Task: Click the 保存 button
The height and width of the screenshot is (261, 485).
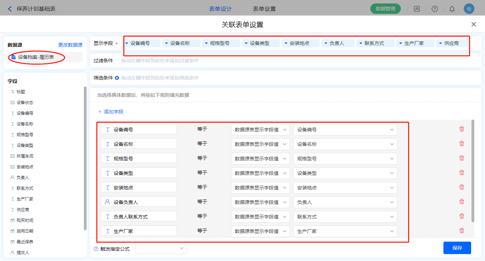Action: [x=457, y=248]
